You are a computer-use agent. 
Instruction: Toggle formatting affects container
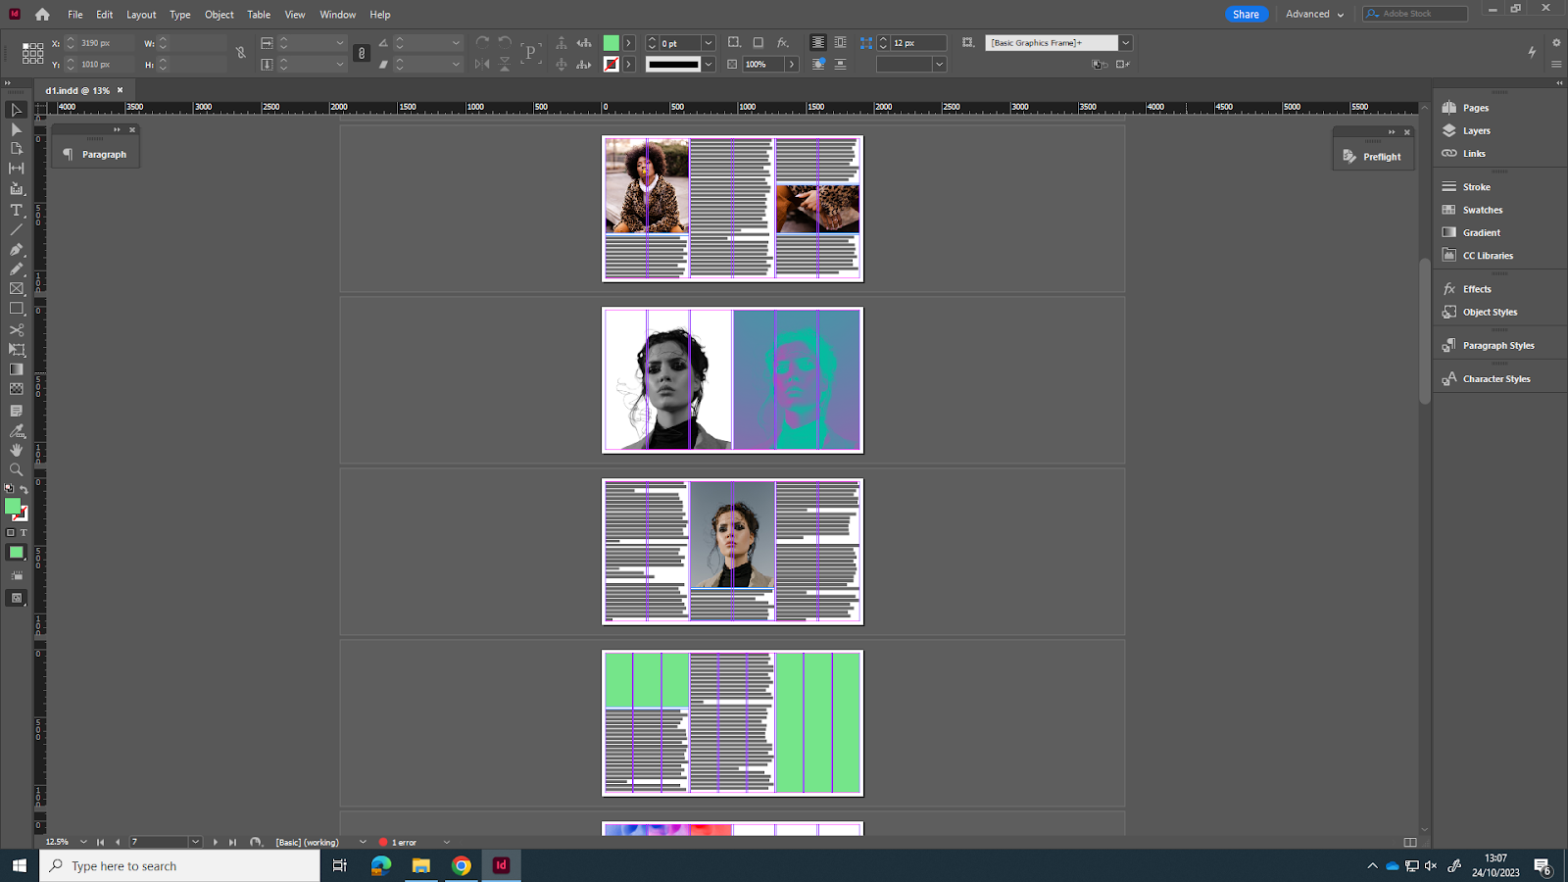(11, 533)
